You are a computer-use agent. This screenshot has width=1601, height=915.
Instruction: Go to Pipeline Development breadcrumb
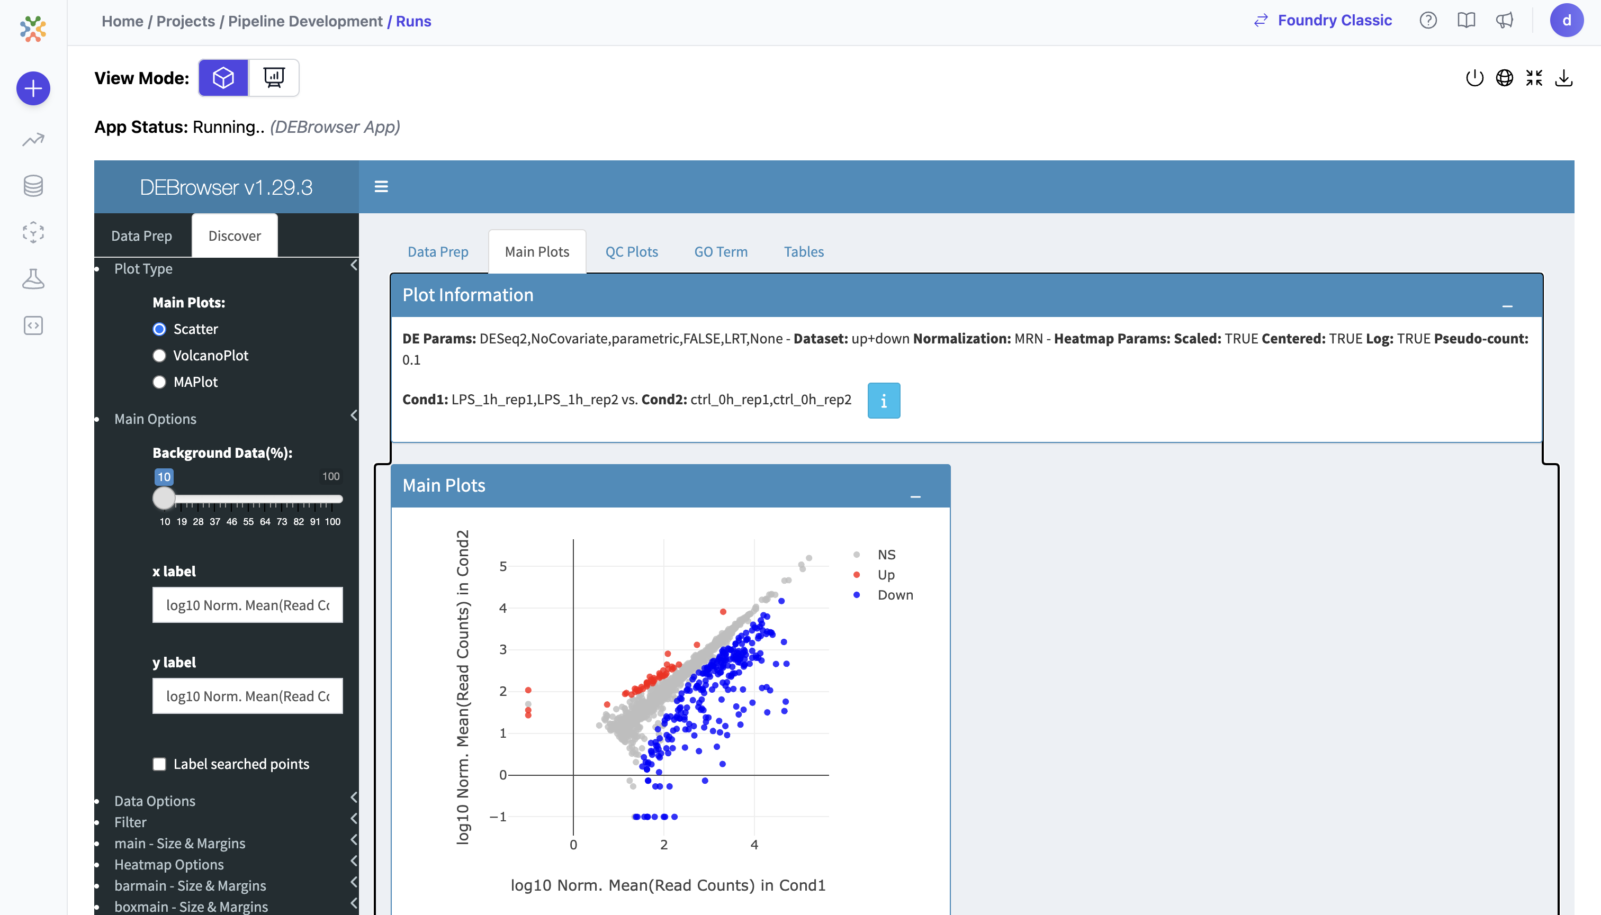point(305,21)
